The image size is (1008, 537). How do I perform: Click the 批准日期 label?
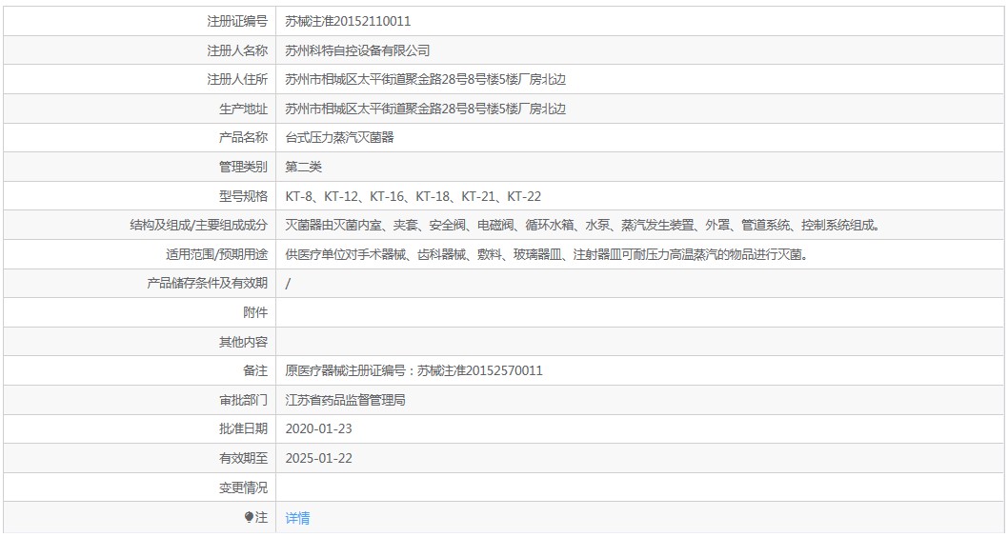point(243,429)
